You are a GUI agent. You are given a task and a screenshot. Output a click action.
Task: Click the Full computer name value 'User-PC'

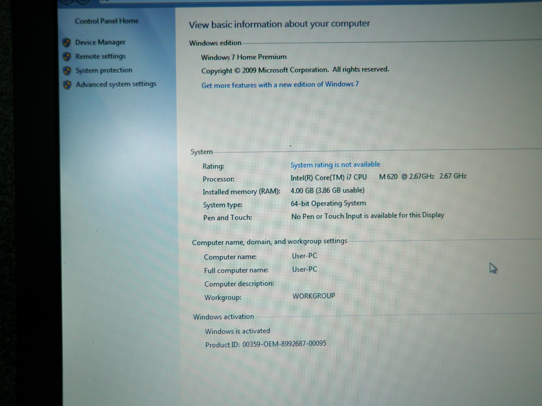(305, 269)
